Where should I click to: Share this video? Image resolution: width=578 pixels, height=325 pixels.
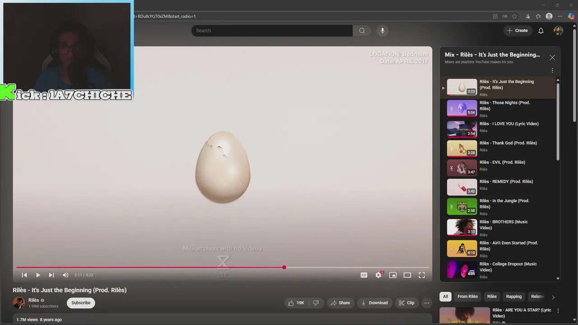click(x=340, y=303)
